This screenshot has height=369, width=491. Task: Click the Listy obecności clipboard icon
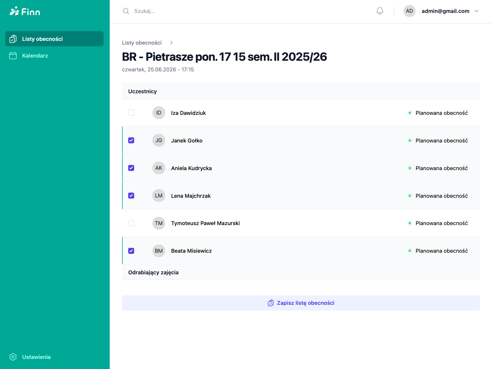13,39
